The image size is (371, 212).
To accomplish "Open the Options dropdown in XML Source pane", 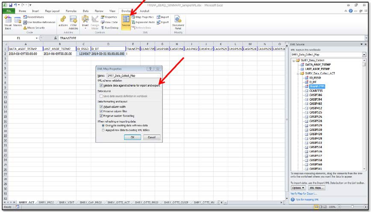I will coord(298,188).
